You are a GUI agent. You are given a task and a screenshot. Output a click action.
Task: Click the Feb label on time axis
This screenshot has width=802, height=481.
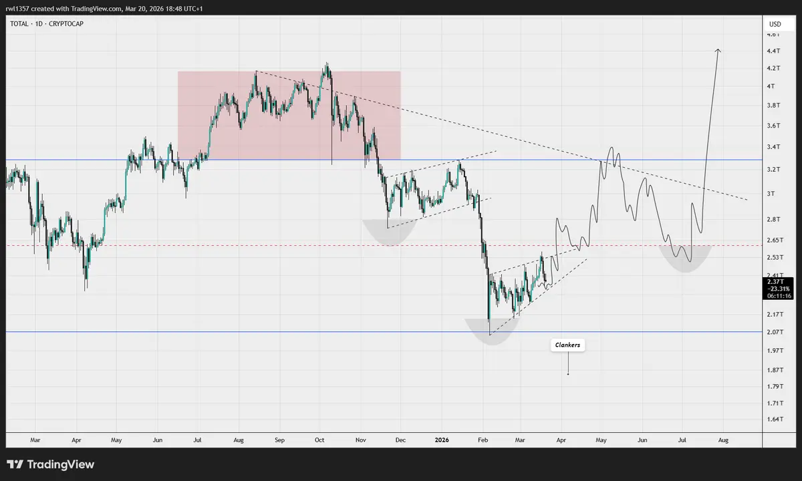point(483,440)
